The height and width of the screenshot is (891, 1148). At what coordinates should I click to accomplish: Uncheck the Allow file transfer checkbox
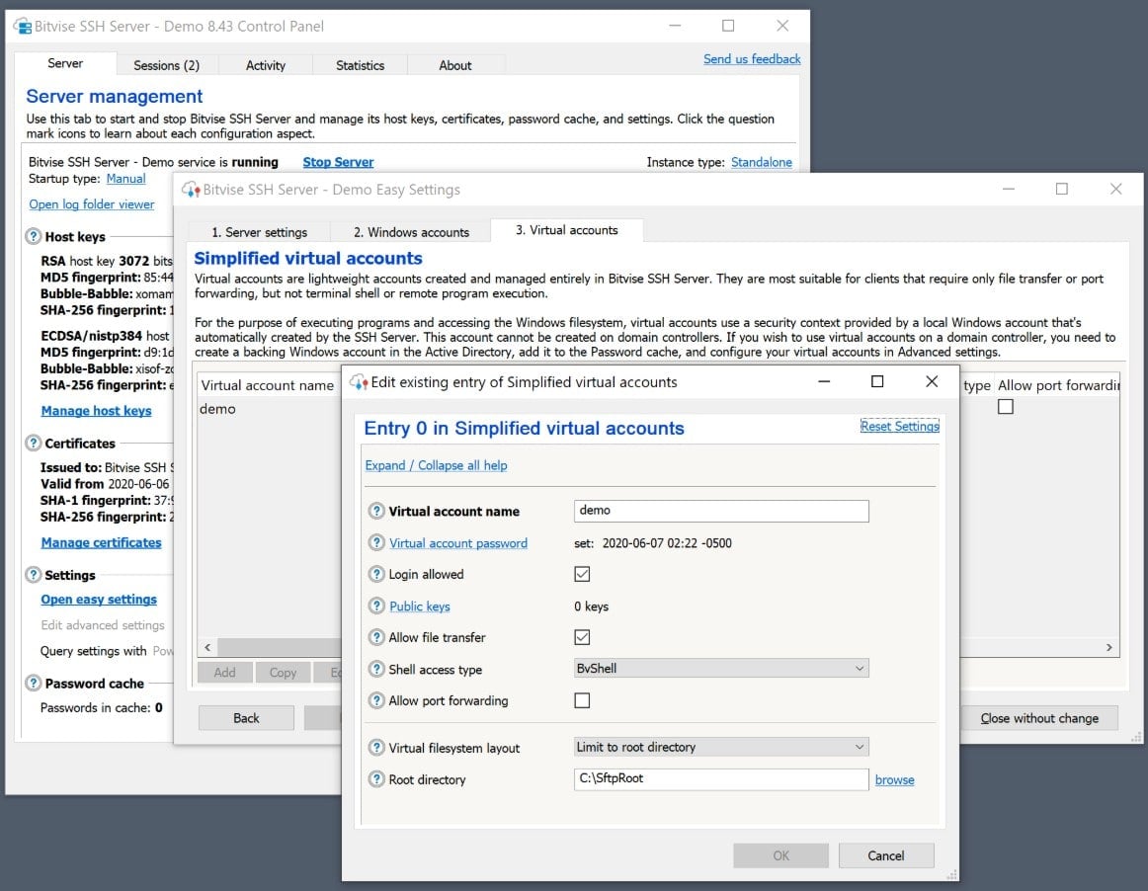582,637
